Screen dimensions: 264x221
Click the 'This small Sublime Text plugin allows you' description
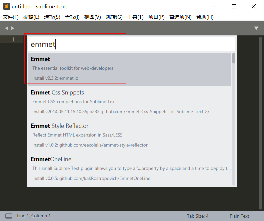coord(131,168)
